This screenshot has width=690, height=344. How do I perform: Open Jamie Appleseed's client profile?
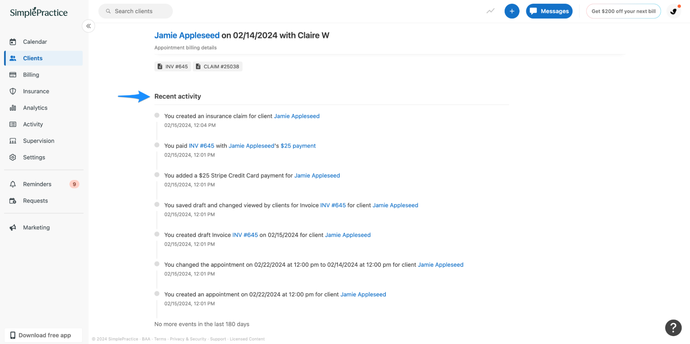[x=187, y=35]
